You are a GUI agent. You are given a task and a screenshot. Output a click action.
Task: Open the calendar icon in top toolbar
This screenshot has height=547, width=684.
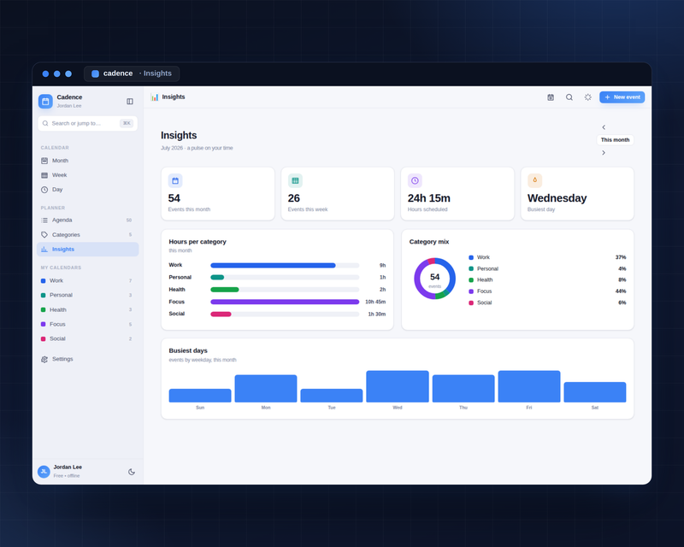[x=551, y=97]
